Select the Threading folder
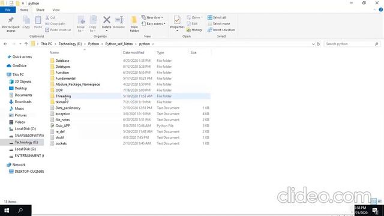The height and width of the screenshot is (216, 384). point(63,96)
